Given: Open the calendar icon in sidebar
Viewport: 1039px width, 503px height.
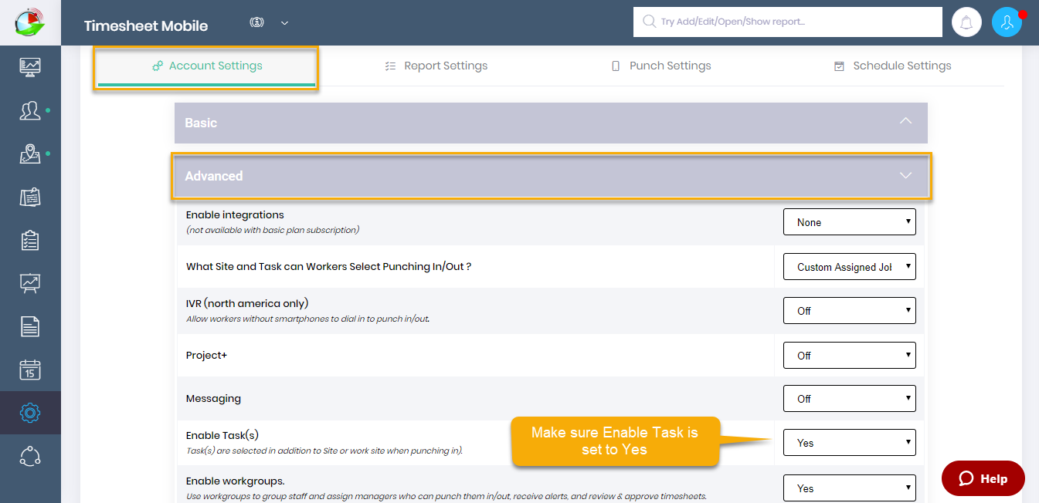Looking at the screenshot, I should pos(30,370).
